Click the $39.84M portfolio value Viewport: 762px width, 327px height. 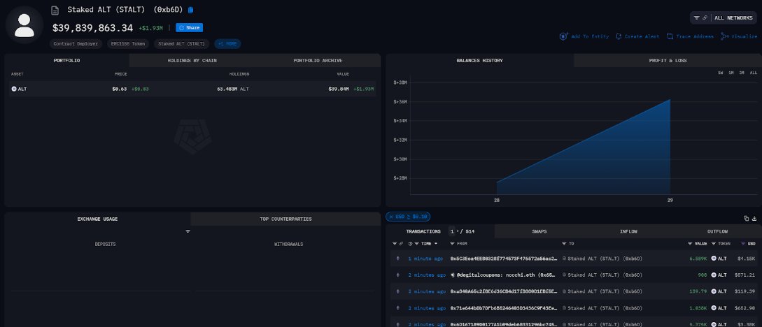pos(339,89)
